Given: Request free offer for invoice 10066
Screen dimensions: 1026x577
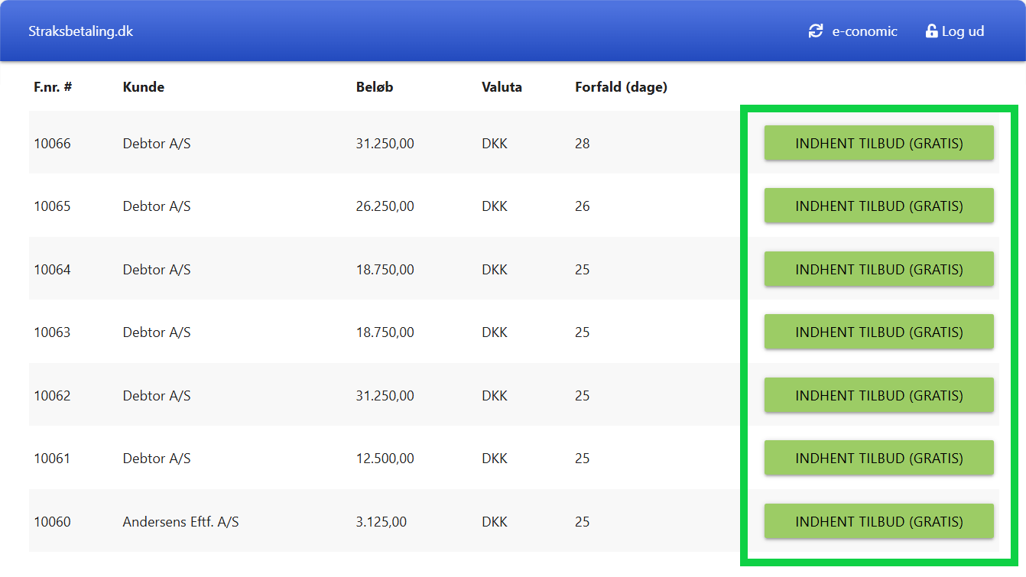Looking at the screenshot, I should tap(878, 144).
